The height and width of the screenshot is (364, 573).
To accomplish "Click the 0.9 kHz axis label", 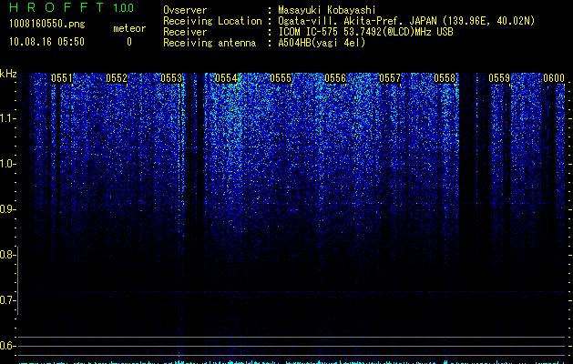I will pos(7,209).
